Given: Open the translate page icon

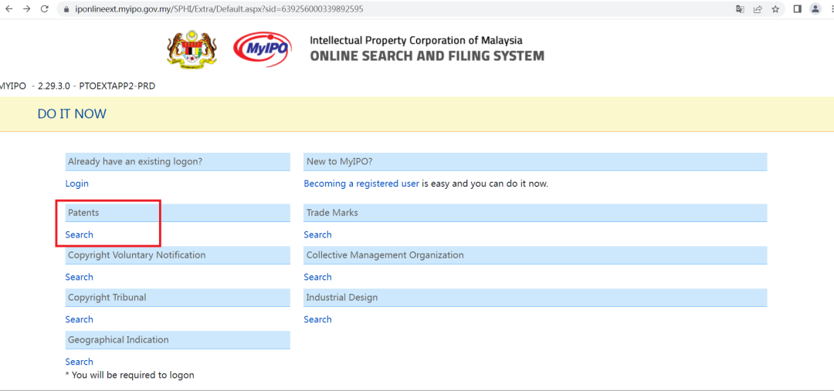Looking at the screenshot, I should tap(740, 9).
